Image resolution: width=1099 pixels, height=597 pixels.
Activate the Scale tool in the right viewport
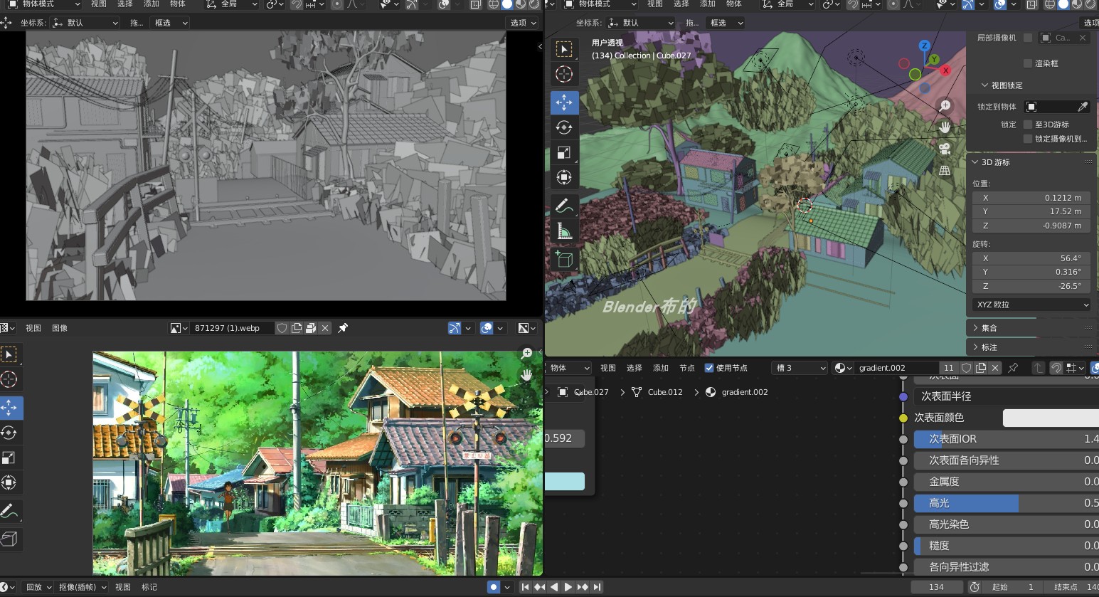coord(564,152)
